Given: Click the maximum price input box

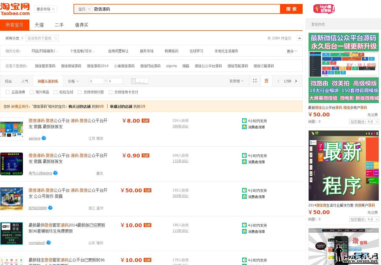Looking at the screenshot, I should click(x=115, y=81).
